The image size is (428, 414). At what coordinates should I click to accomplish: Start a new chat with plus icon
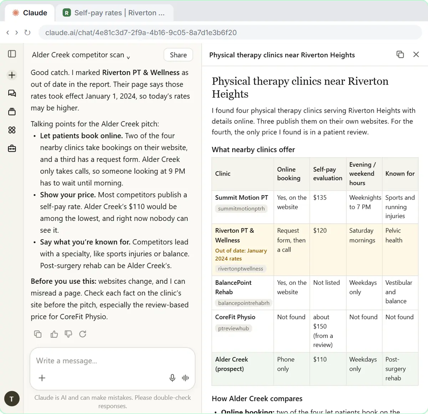click(x=12, y=75)
